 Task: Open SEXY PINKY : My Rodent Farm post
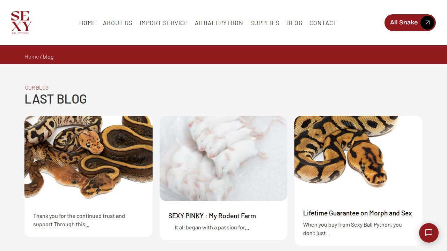pos(212,216)
